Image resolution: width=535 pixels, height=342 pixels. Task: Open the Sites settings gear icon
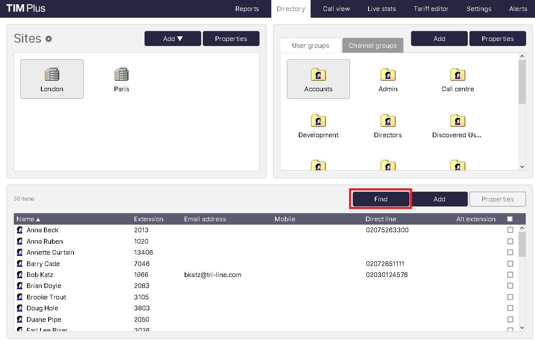click(x=49, y=39)
